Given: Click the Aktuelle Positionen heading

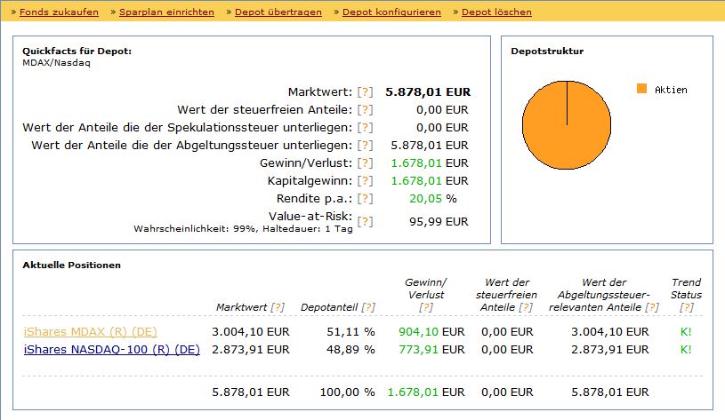Looking at the screenshot, I should tap(72, 265).
